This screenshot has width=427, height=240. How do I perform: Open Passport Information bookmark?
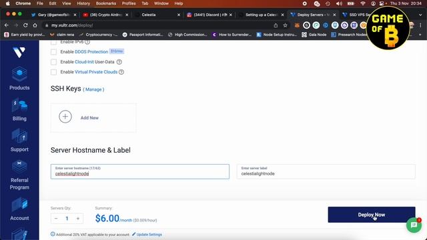point(143,35)
